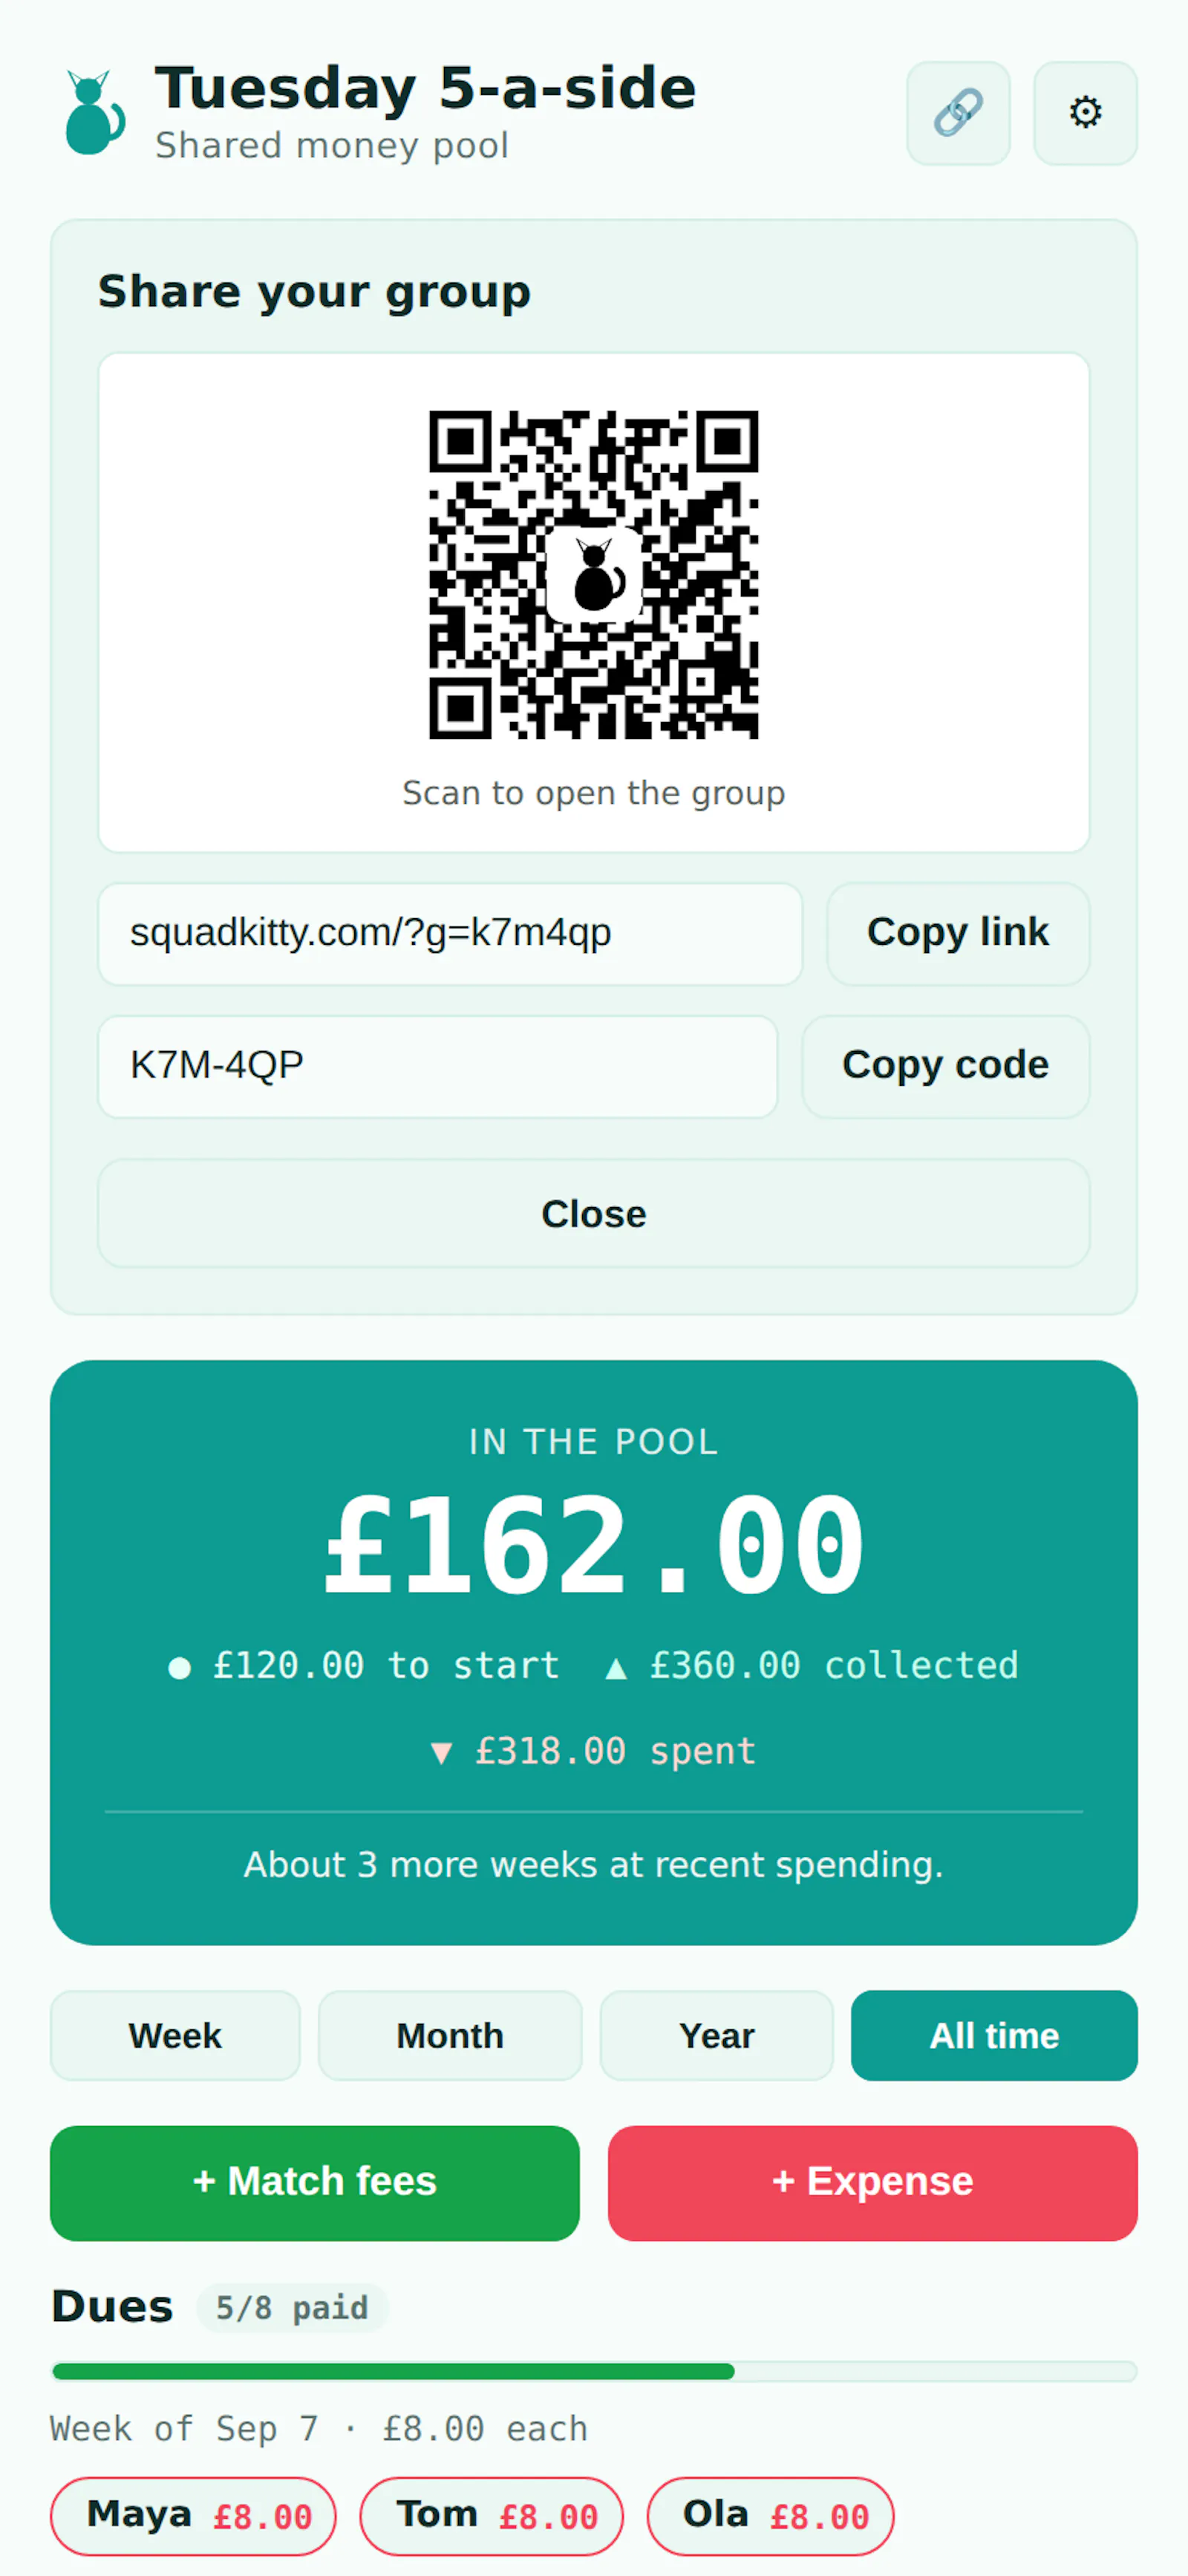
Task: Click the cat icon inside the QR code
Action: click(594, 575)
